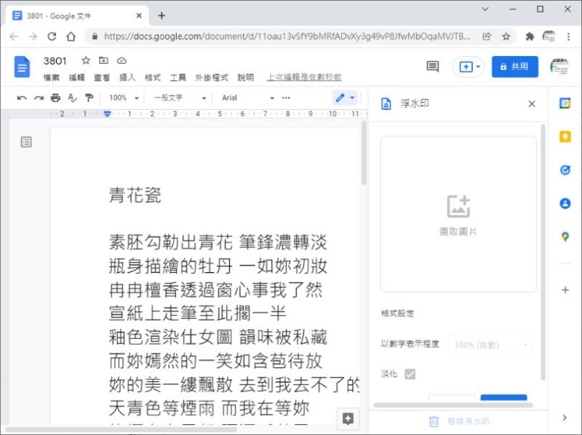Click 選取圖片 to choose watermark image
Image resolution: width=582 pixels, height=435 pixels.
pos(458,214)
